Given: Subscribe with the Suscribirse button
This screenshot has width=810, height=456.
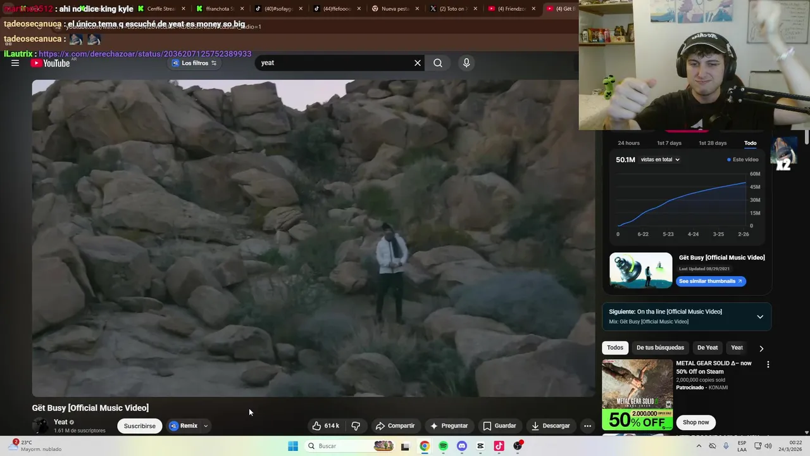Looking at the screenshot, I should click(139, 426).
